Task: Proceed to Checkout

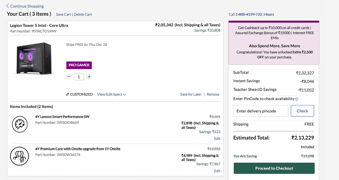Action: (274, 168)
